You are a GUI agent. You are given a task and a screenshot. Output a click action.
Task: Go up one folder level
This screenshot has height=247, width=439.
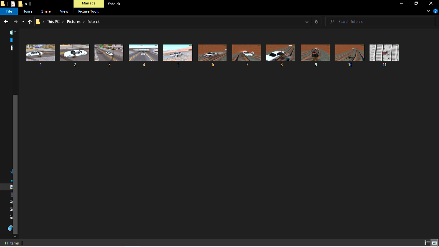[x=30, y=22]
